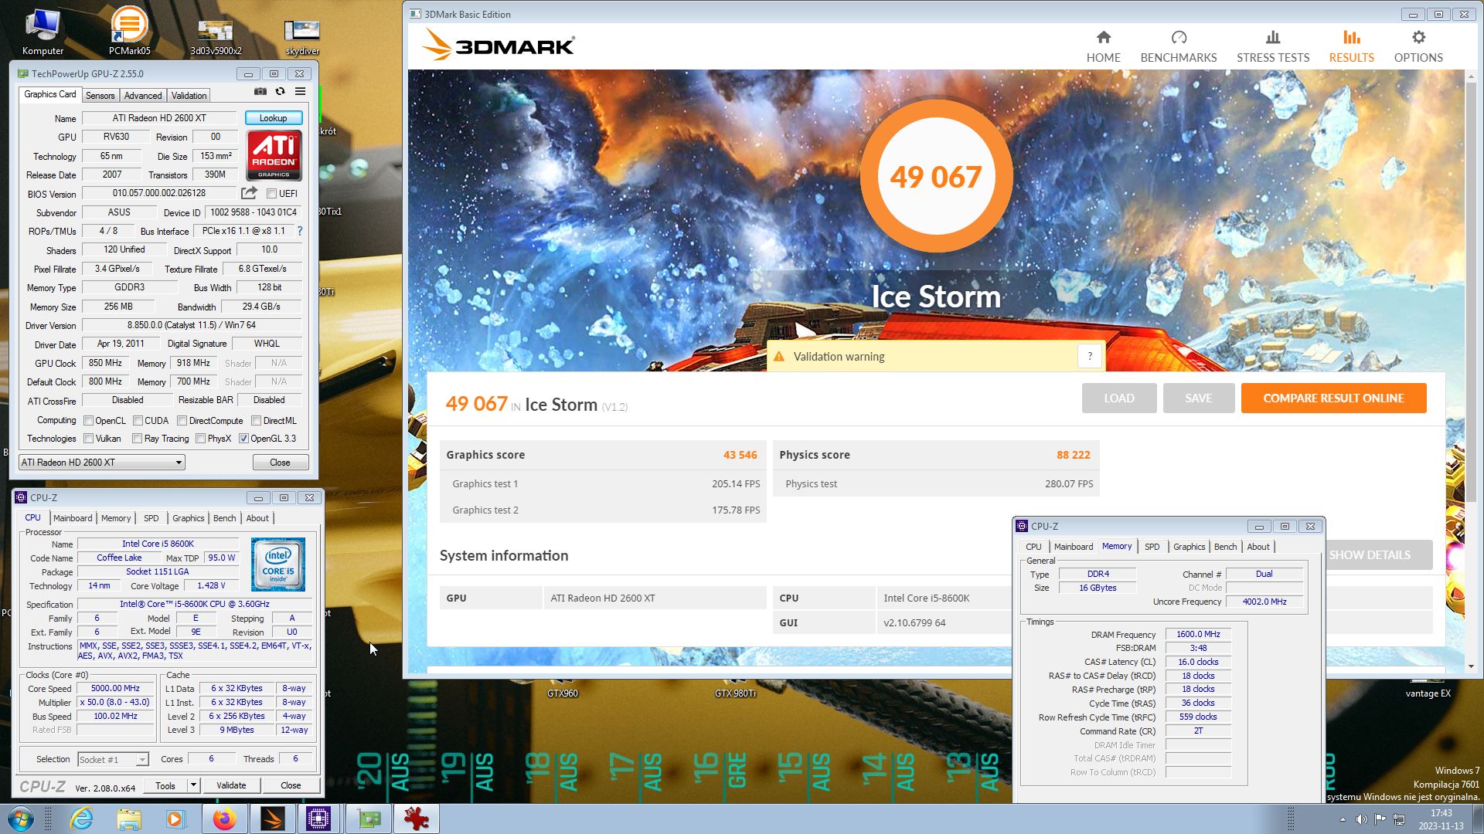
Task: Open the GPU selector dropdown in GPU-Z
Action: pyautogui.click(x=102, y=462)
